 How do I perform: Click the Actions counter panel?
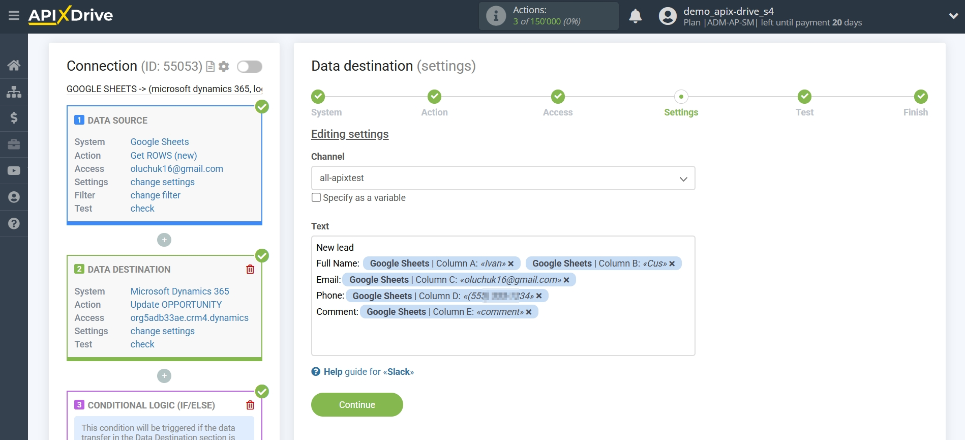point(549,16)
